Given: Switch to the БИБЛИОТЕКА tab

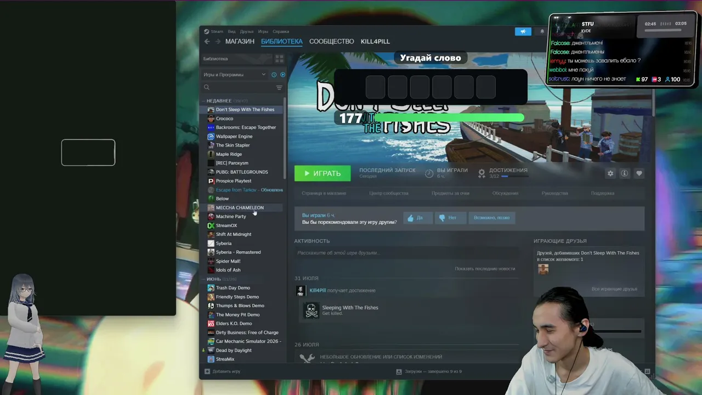Looking at the screenshot, I should (282, 42).
